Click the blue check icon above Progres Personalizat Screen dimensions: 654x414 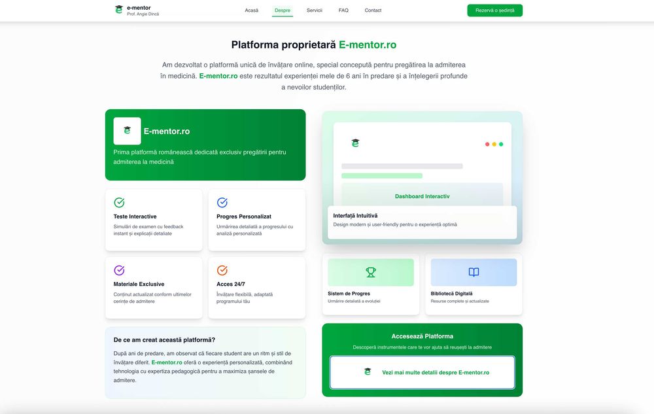point(222,203)
